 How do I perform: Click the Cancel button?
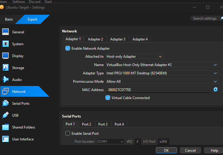[190, 151]
